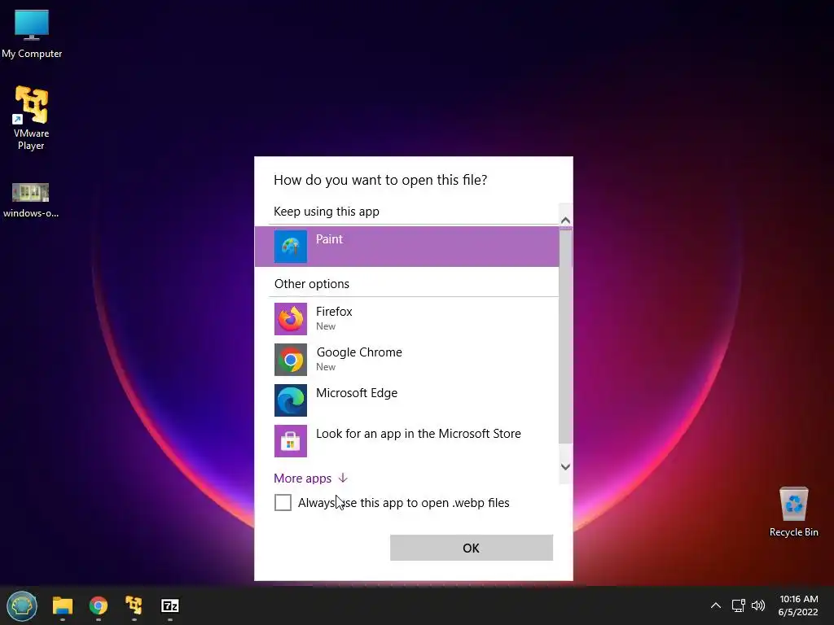The height and width of the screenshot is (625, 834).
Task: Open 7-Zip from the taskbar
Action: coord(170,605)
